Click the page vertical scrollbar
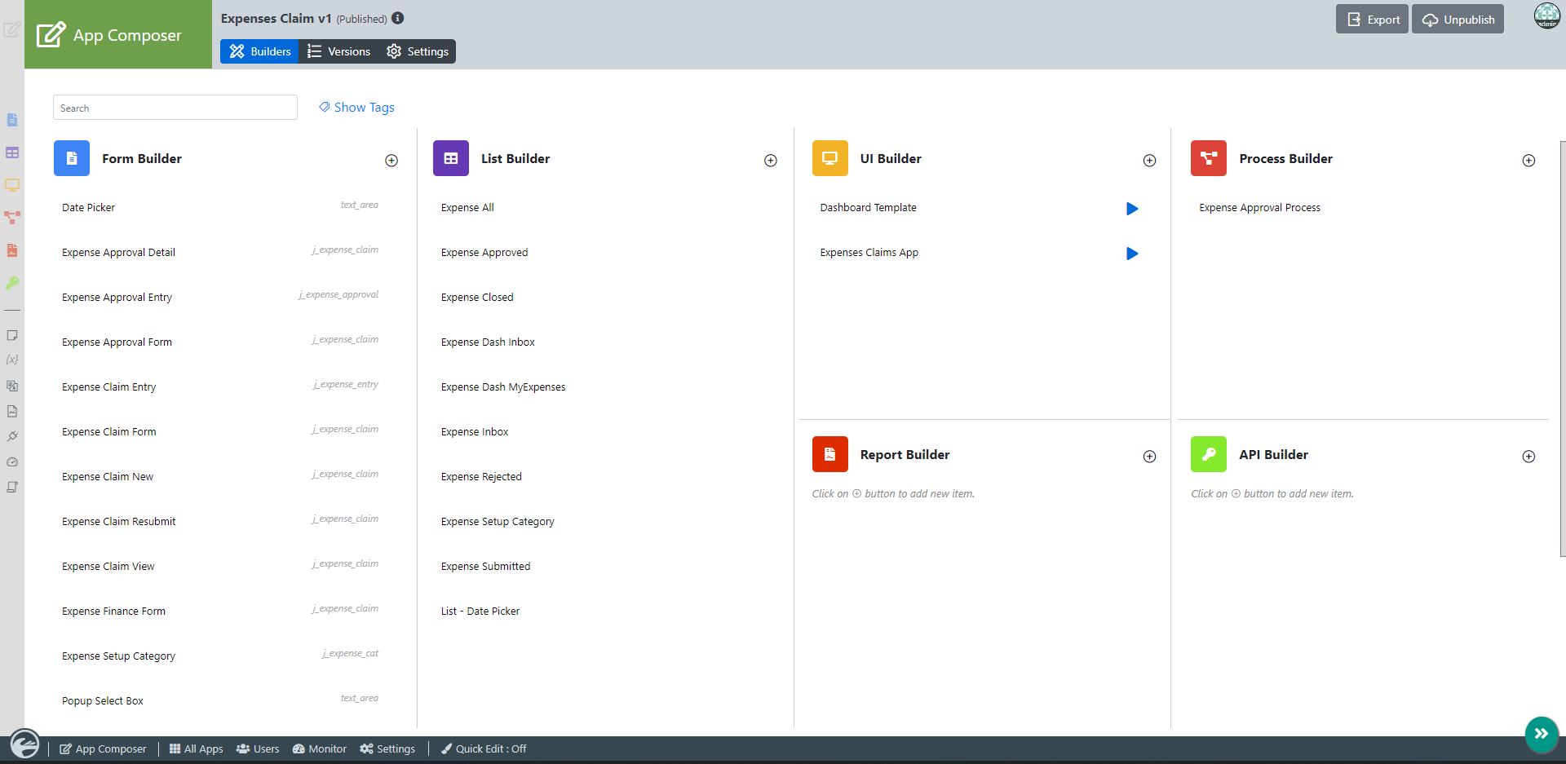This screenshot has height=764, width=1566. (1563, 349)
